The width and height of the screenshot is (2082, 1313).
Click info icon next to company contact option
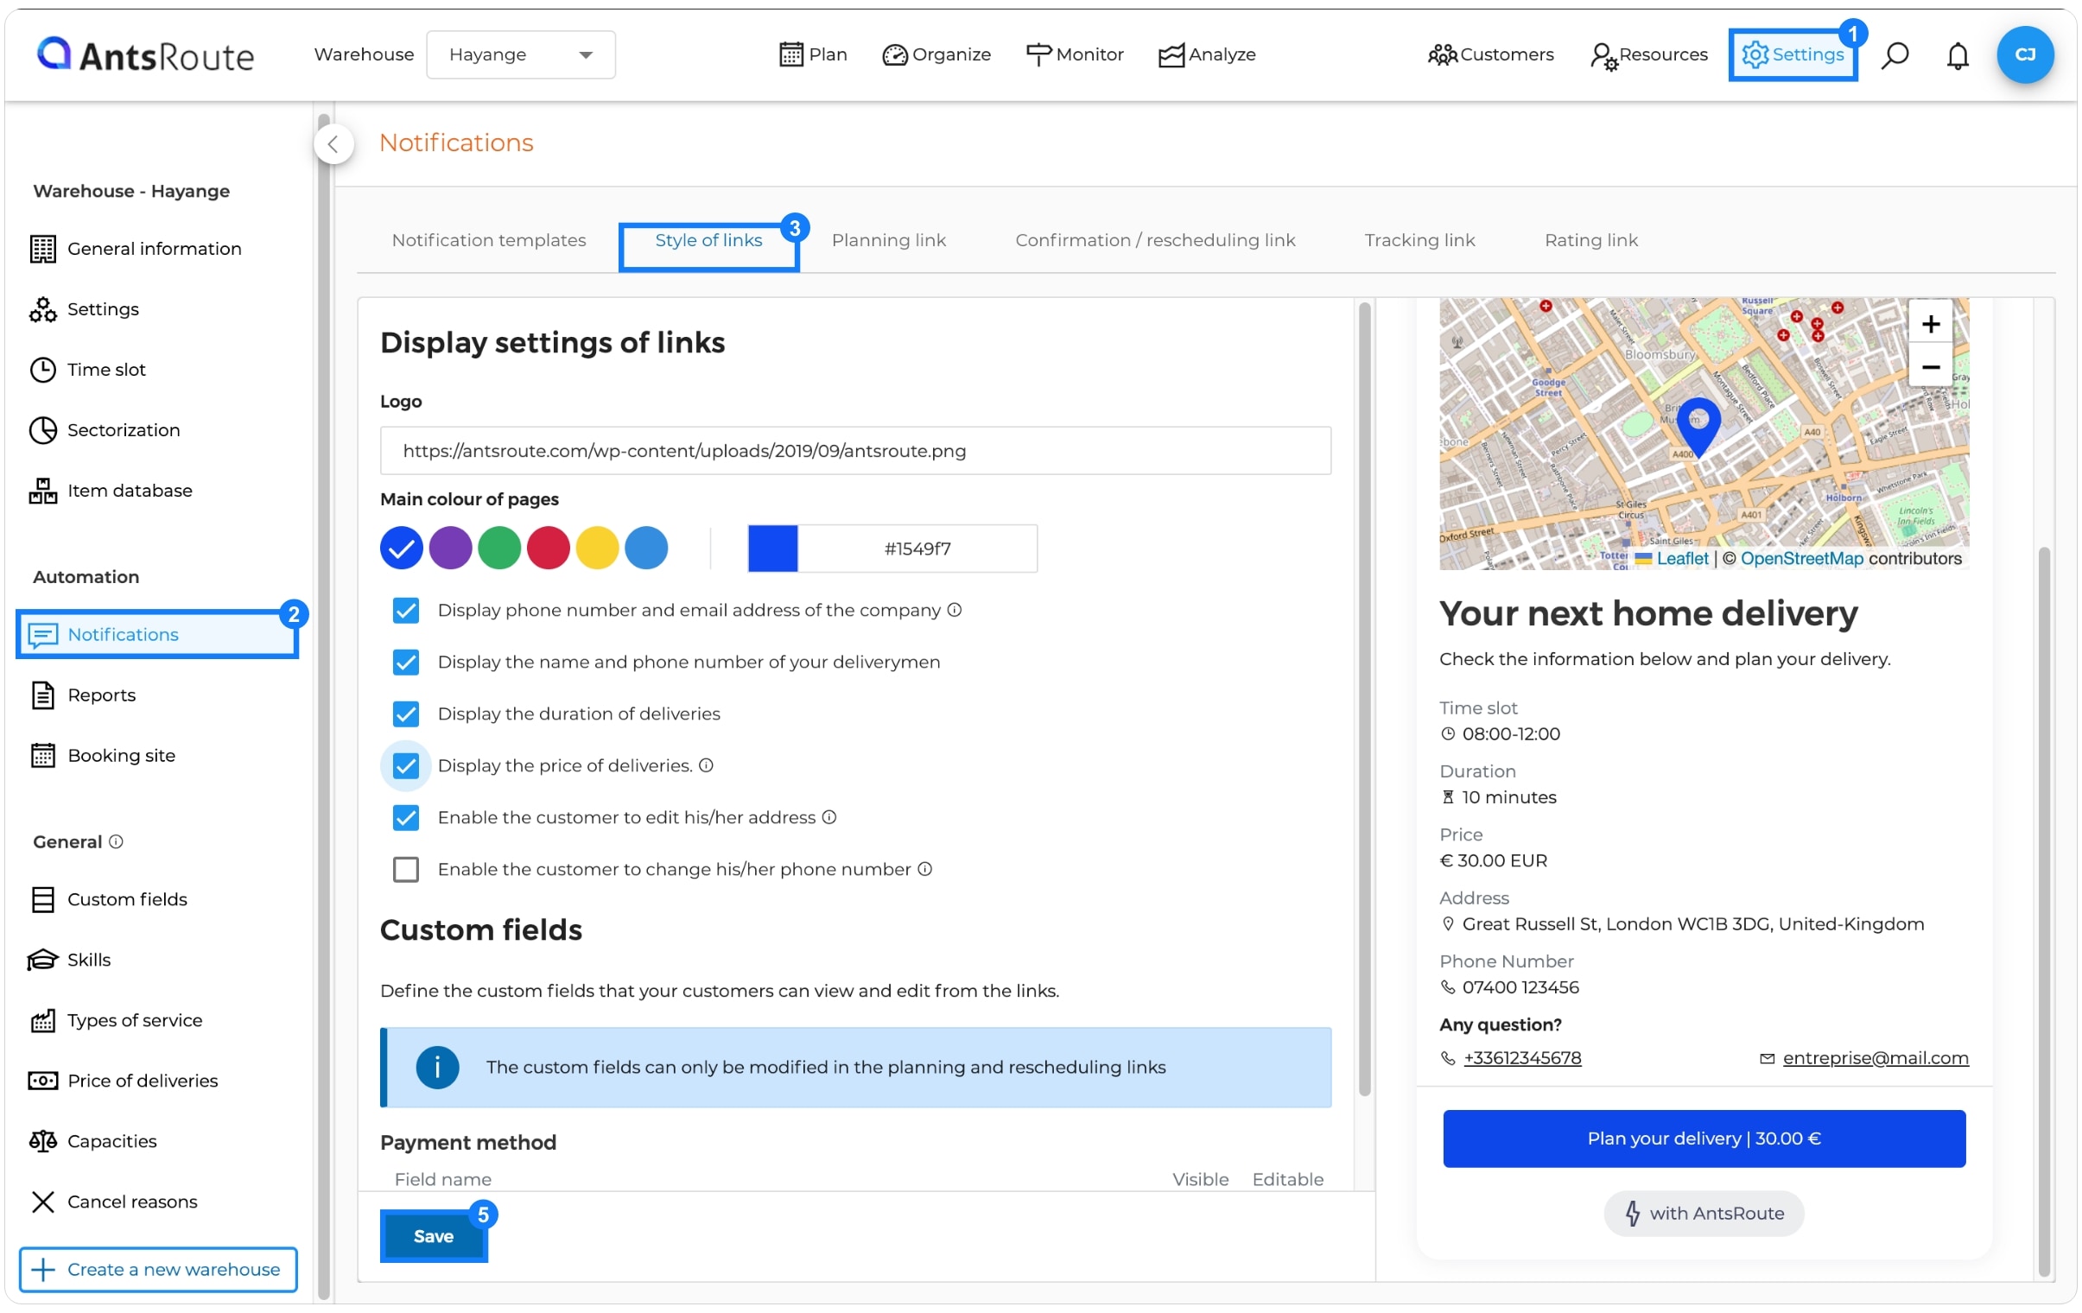955,610
